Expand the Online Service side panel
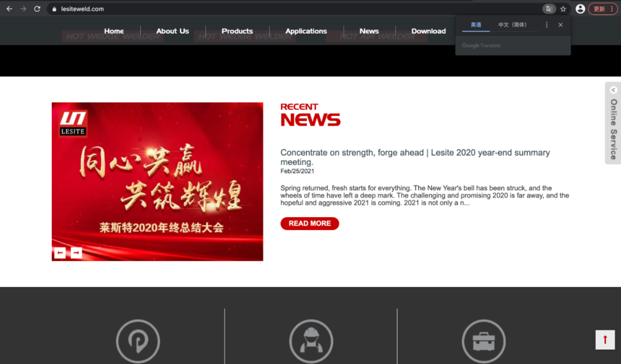 [x=614, y=123]
